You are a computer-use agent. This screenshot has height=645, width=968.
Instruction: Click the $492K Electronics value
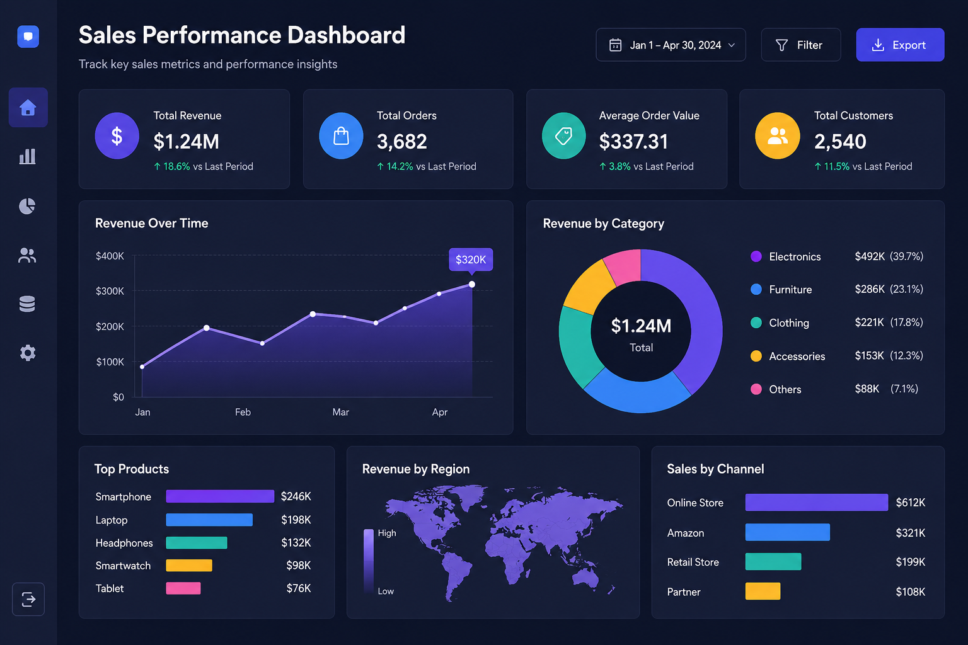coord(870,256)
